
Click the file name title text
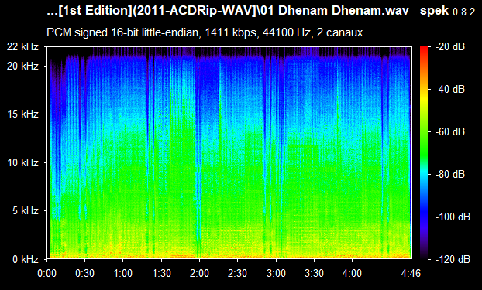[228, 11]
